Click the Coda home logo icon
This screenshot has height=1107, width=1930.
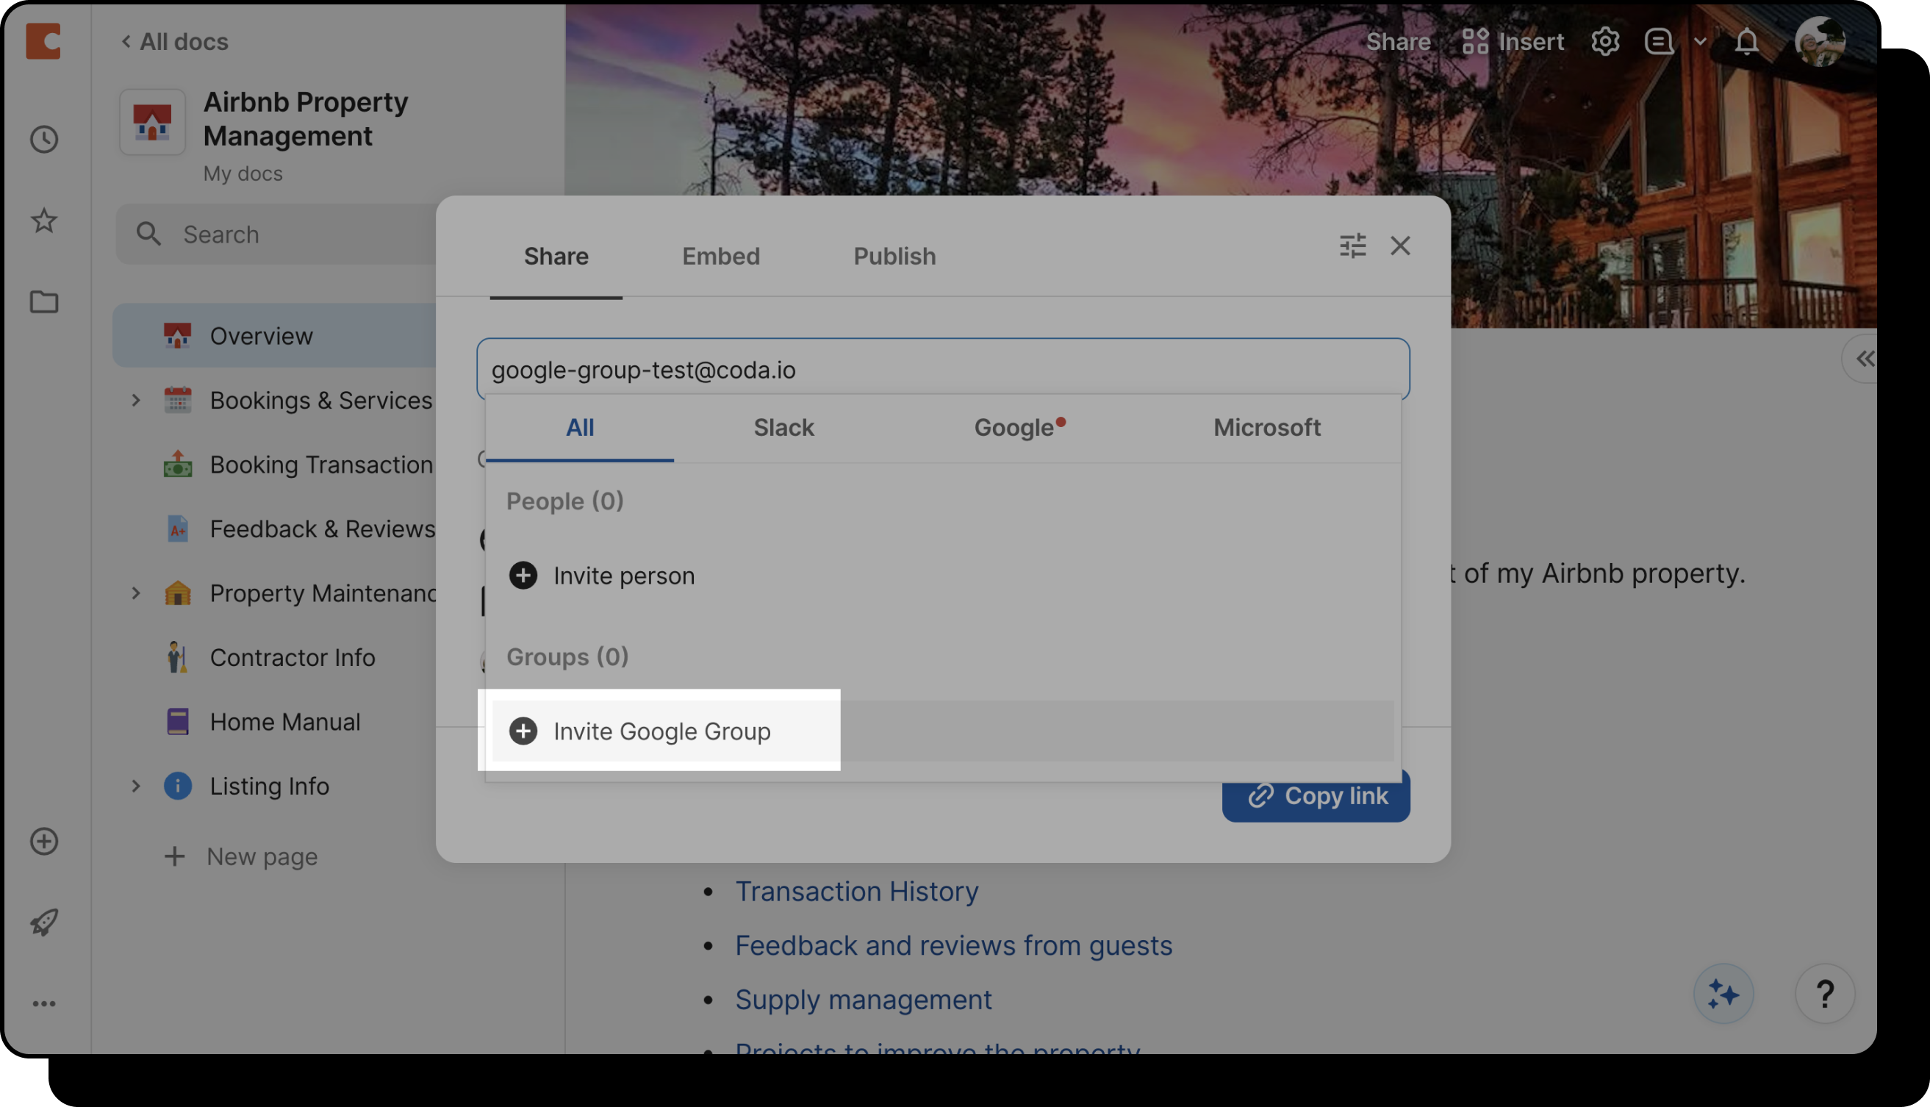(x=43, y=41)
